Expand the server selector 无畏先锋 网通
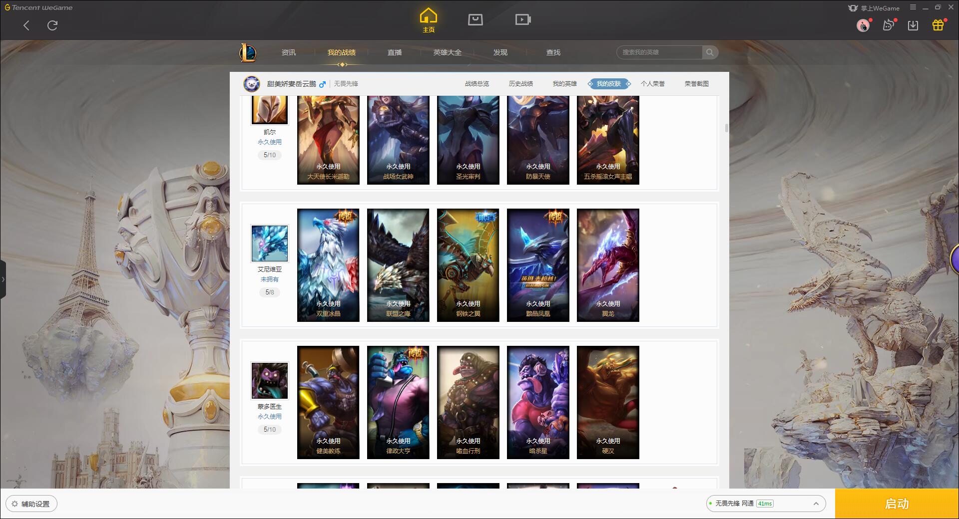959x519 pixels. click(766, 504)
